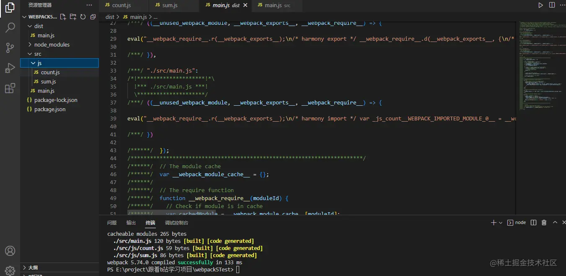This screenshot has width=566, height=276.
Task: Open package.json file
Action: [59, 109]
